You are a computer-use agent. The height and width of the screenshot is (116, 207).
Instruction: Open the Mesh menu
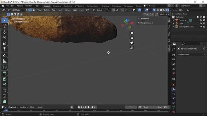pos(60,10)
